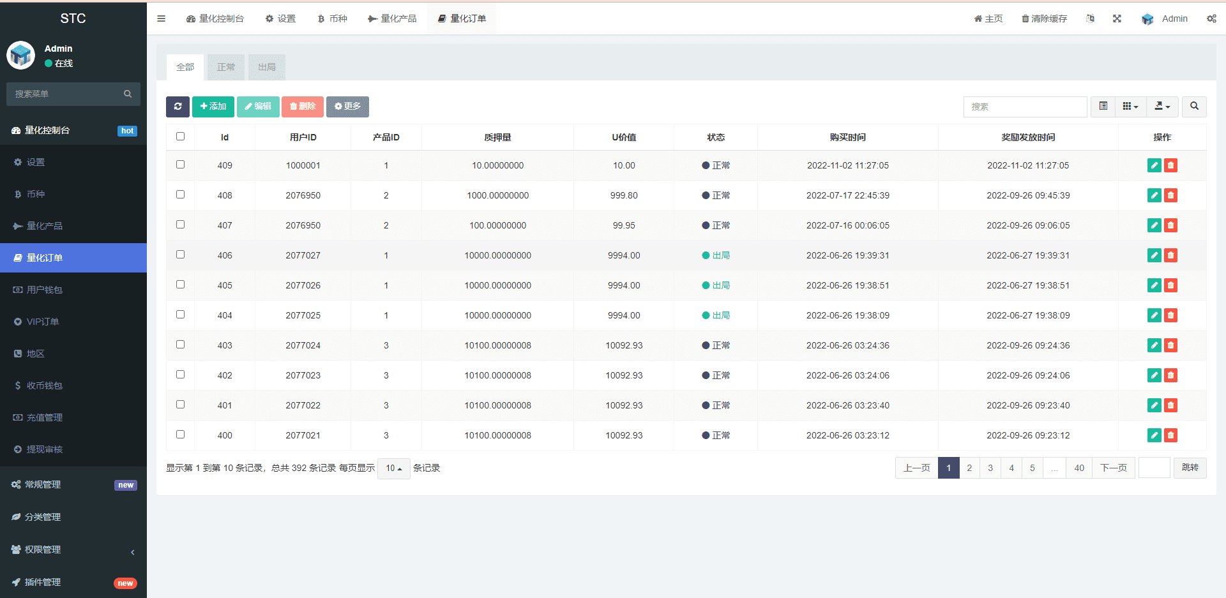The height and width of the screenshot is (598, 1226).
Task: Go to the 下一页 pagination button
Action: [x=1113, y=468]
